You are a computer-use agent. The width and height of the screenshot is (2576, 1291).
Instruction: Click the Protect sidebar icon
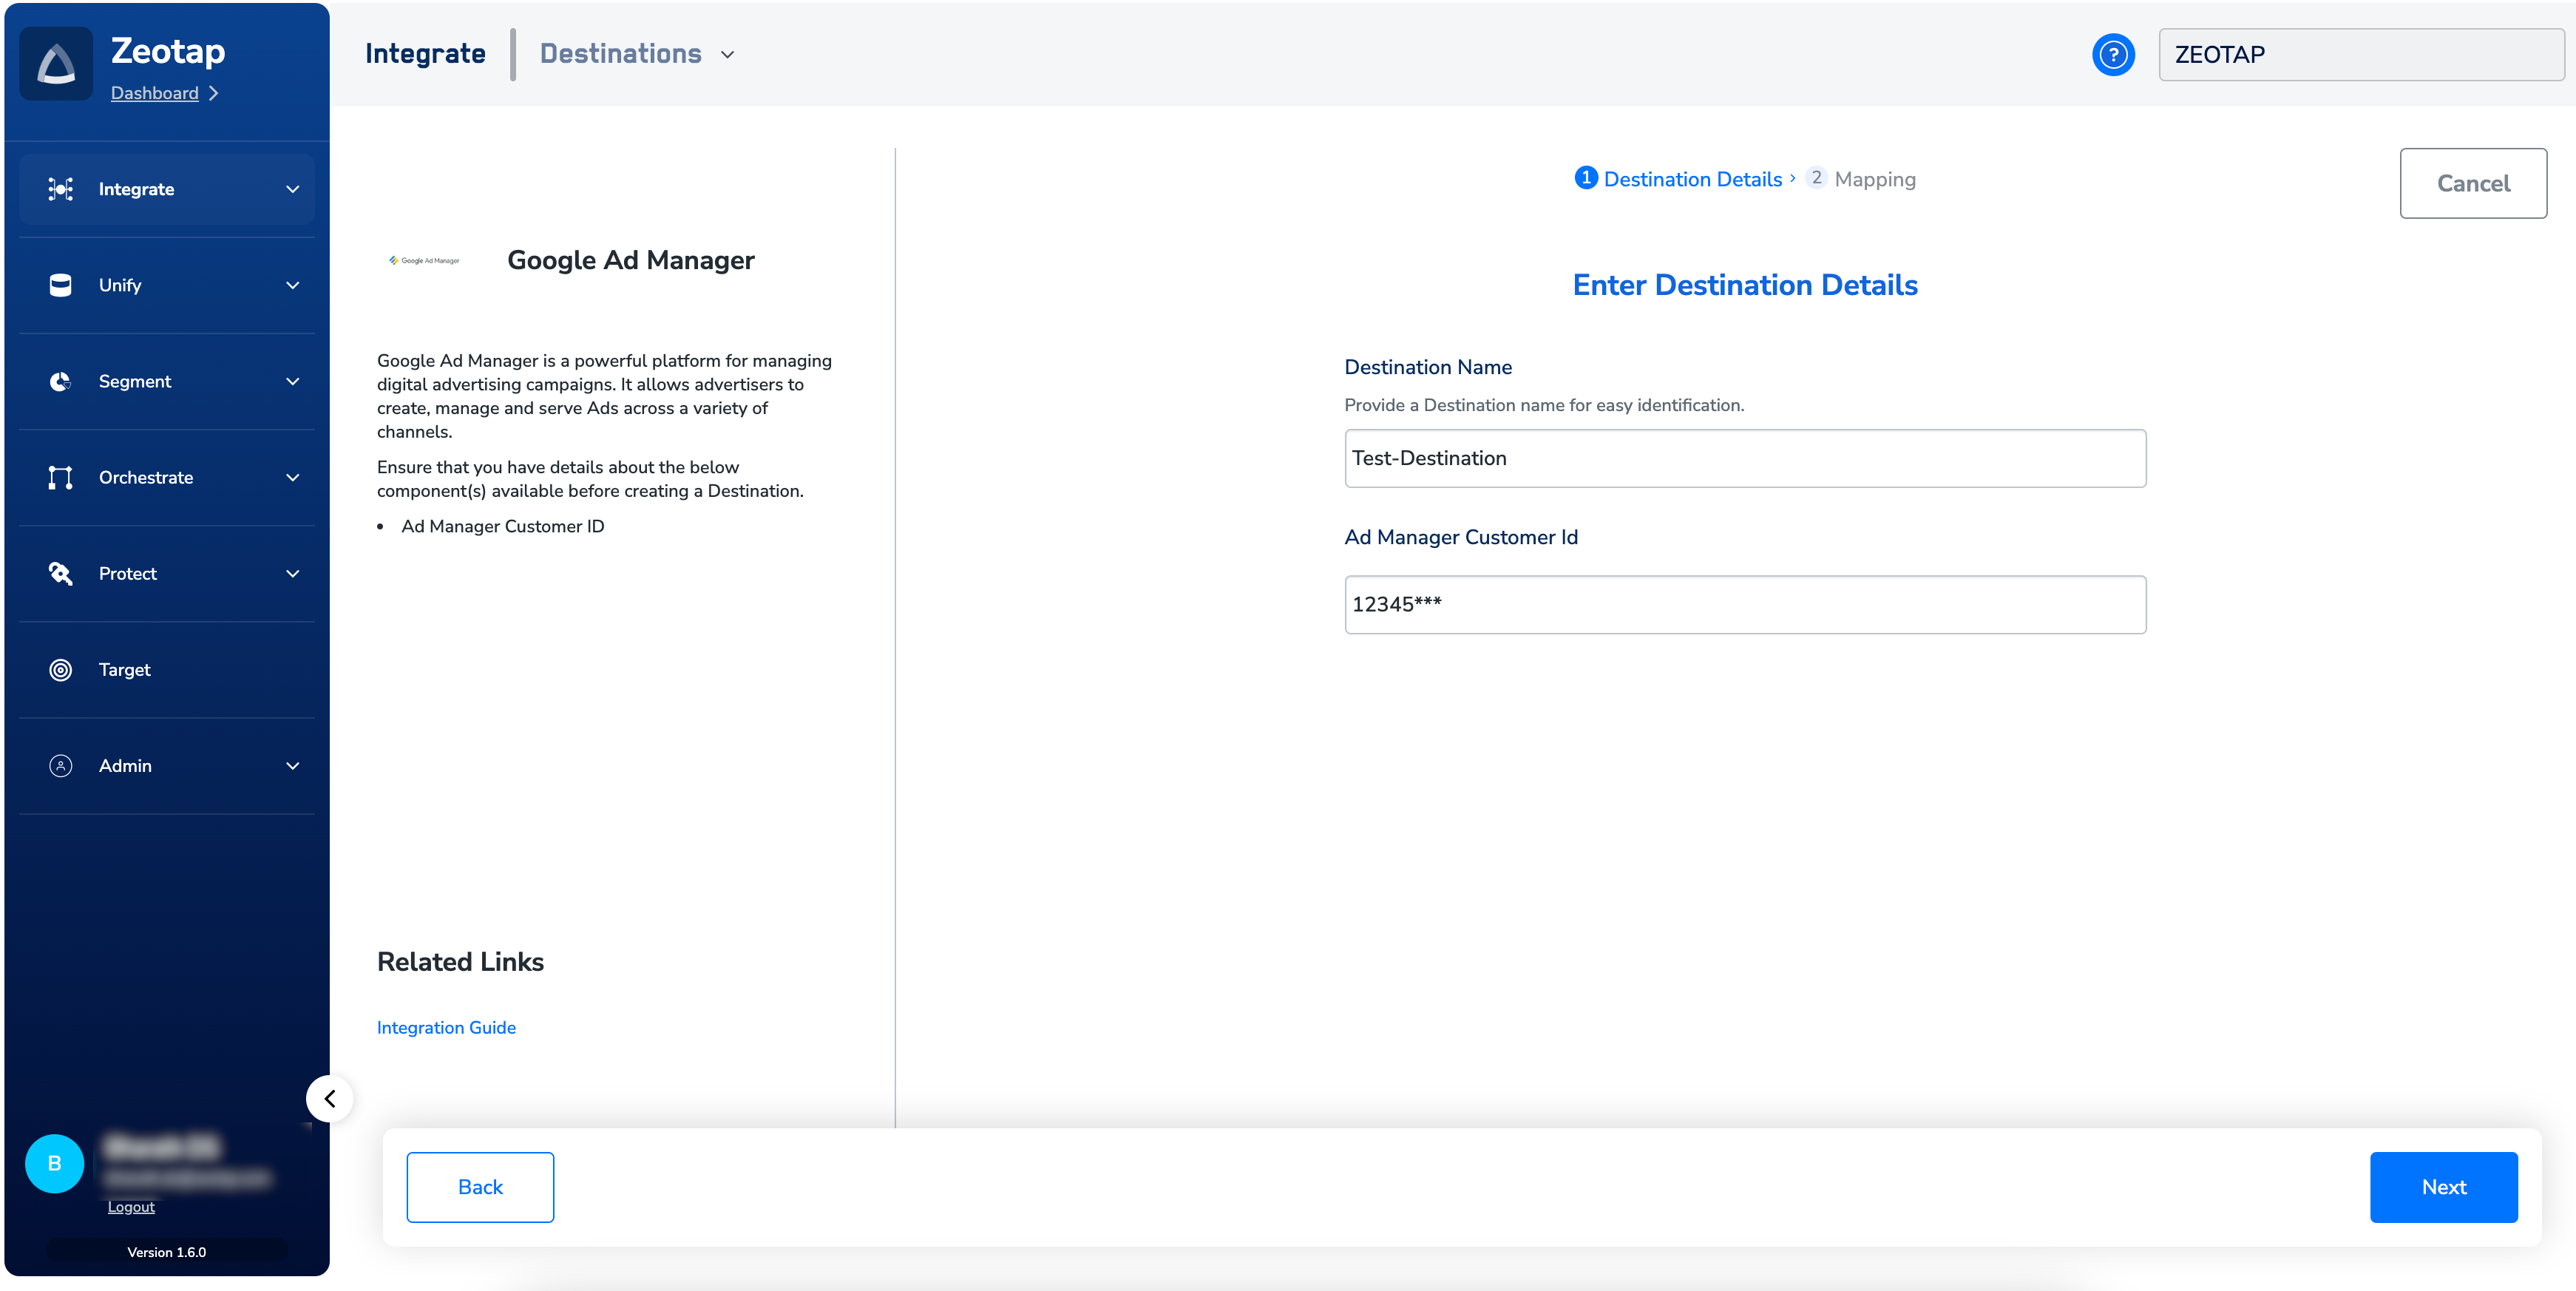point(60,573)
